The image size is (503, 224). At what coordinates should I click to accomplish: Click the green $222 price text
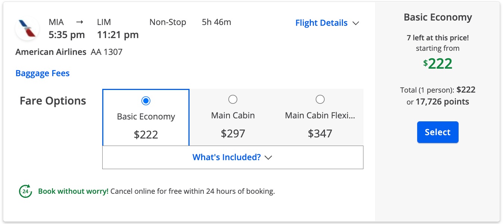(438, 64)
